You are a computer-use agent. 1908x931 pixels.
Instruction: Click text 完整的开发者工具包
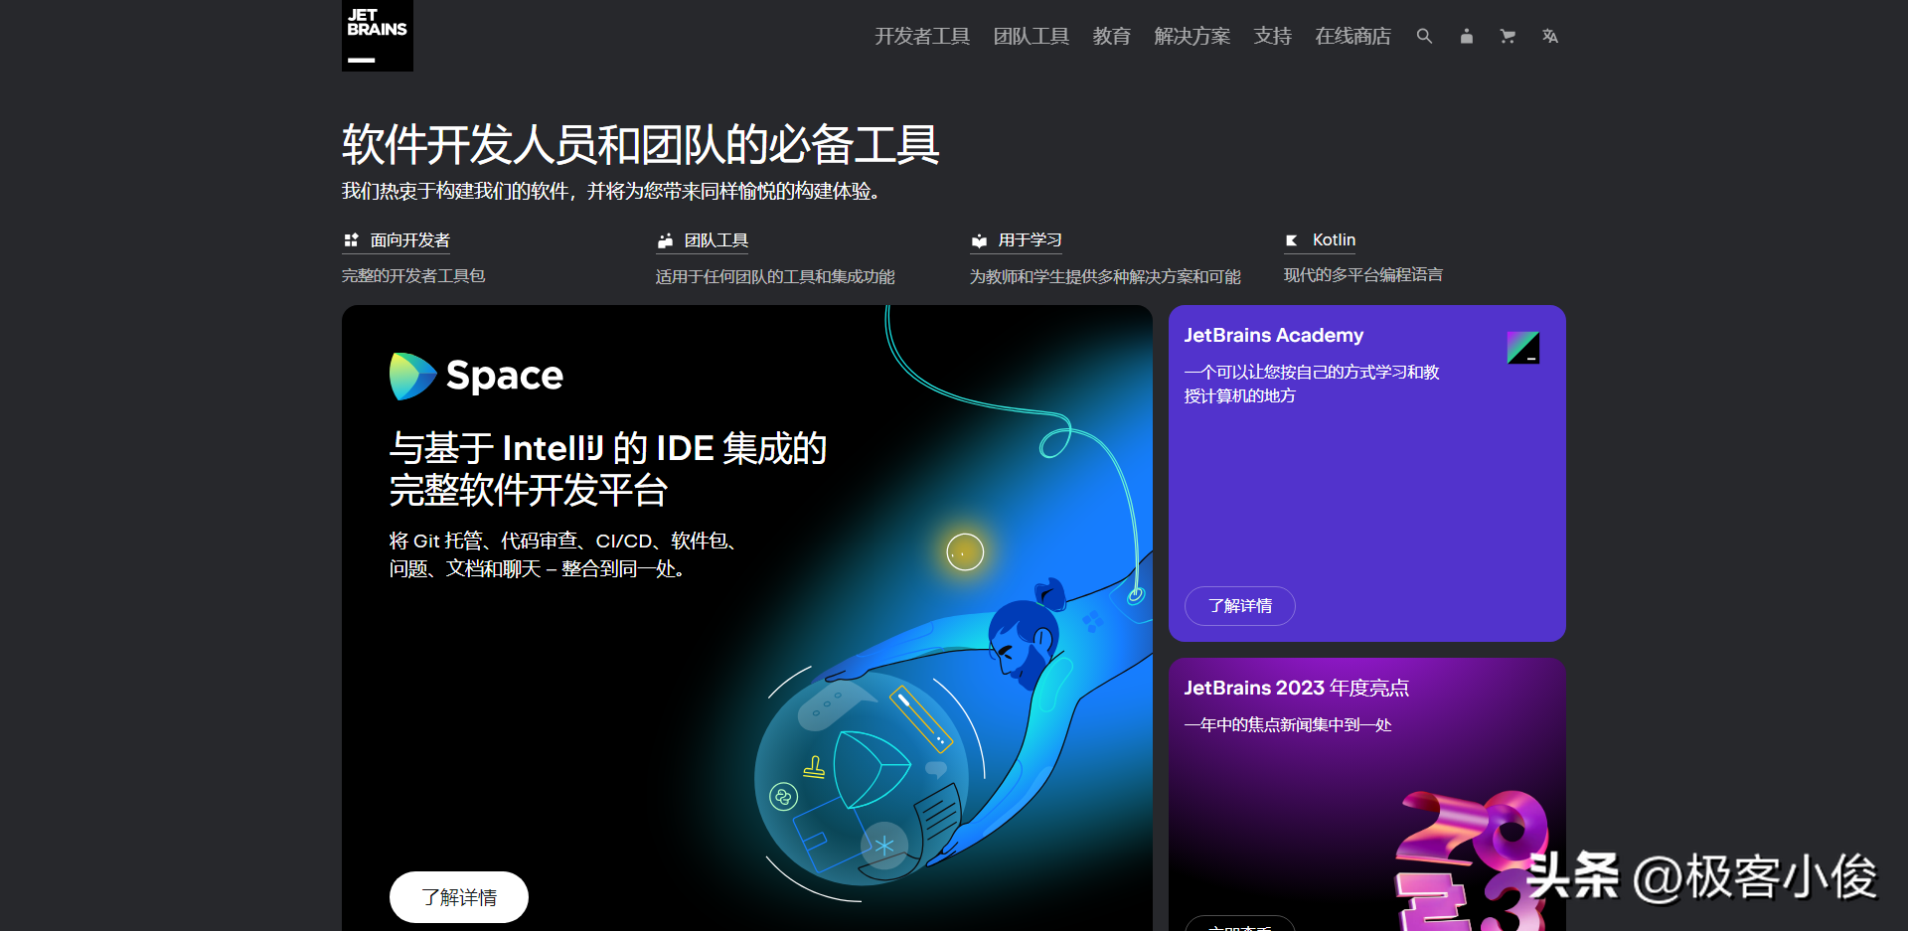[x=413, y=275]
